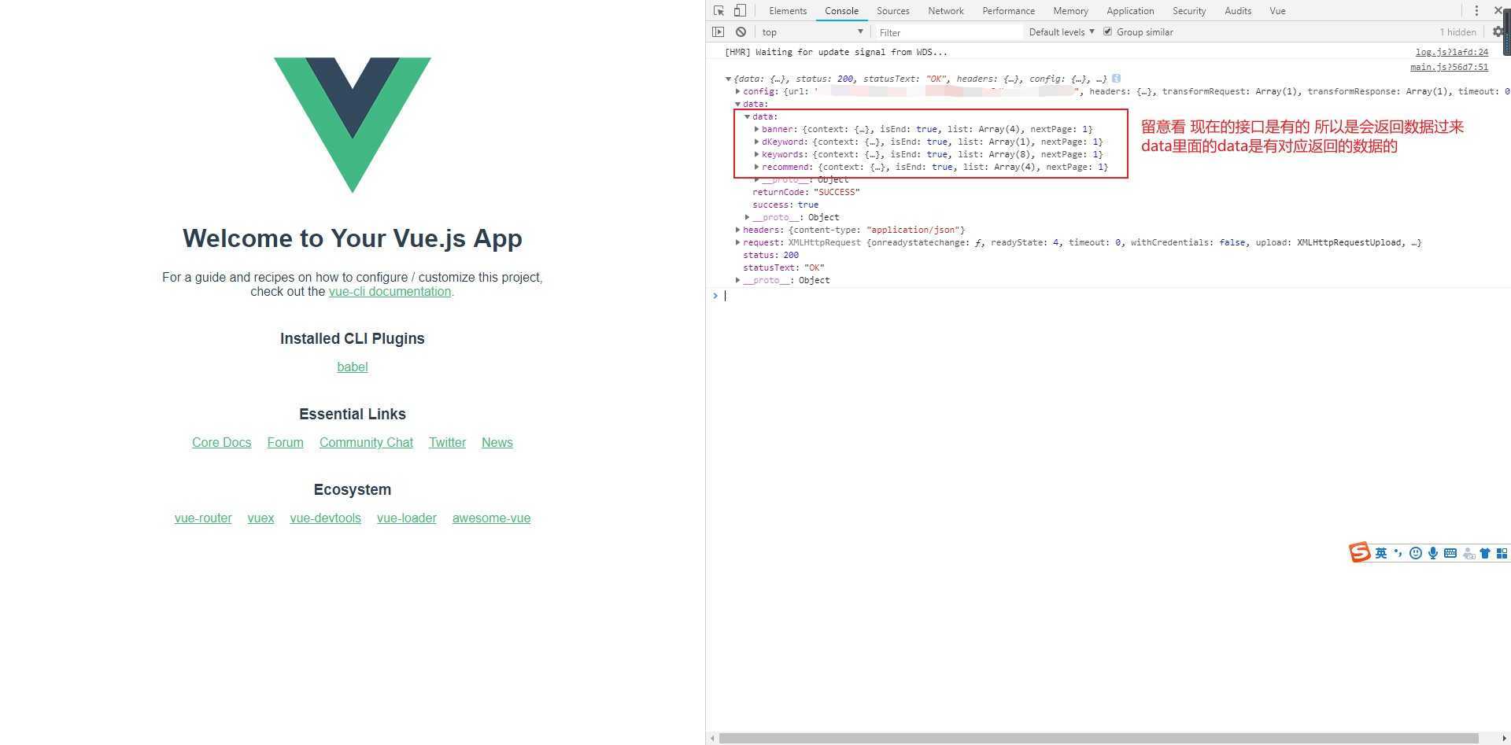Open the Audits tab
The height and width of the screenshot is (745, 1511).
click(x=1237, y=11)
